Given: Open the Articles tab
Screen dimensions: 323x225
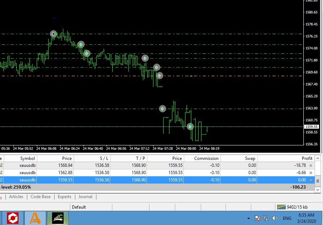Looking at the screenshot, I should pyautogui.click(x=16, y=197).
